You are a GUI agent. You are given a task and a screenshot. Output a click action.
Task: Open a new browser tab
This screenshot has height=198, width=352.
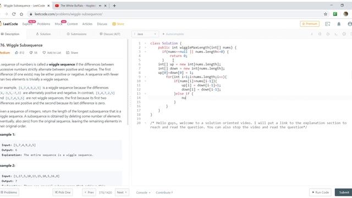tap(114, 5)
